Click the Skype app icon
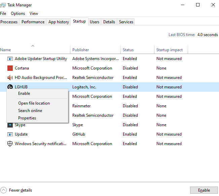Image resolution: width=219 pixels, height=196 pixels. click(10, 125)
